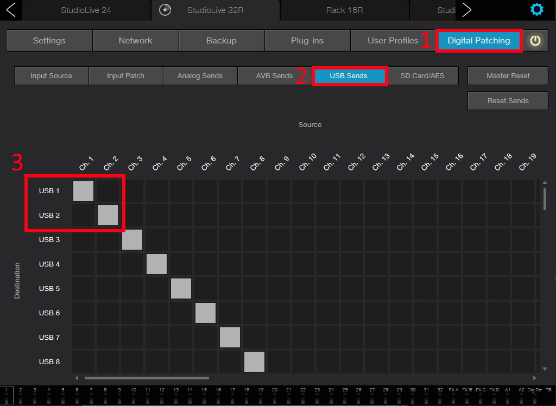Click the circular icon beside StudioLive 32R

[x=166, y=10]
